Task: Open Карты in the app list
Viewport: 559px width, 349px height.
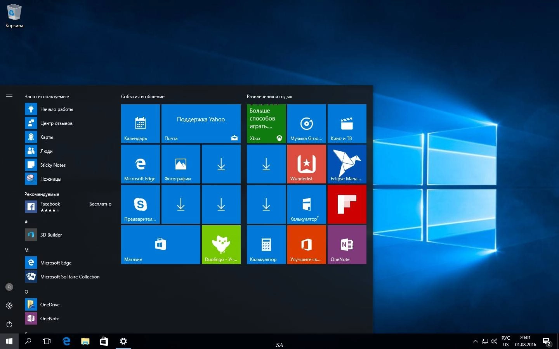Action: pyautogui.click(x=68, y=137)
